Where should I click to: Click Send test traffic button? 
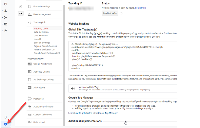[110, 13]
